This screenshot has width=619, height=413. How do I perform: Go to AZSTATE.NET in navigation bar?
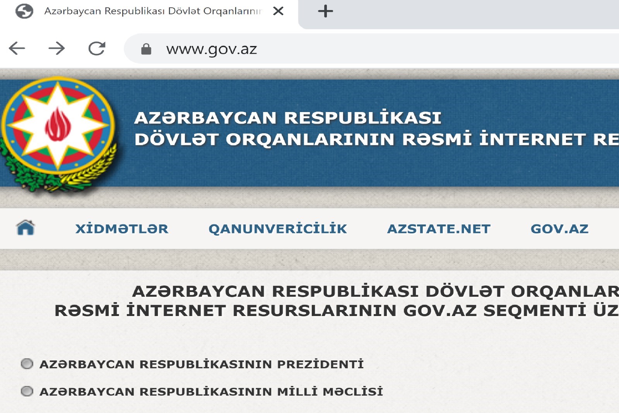click(439, 229)
